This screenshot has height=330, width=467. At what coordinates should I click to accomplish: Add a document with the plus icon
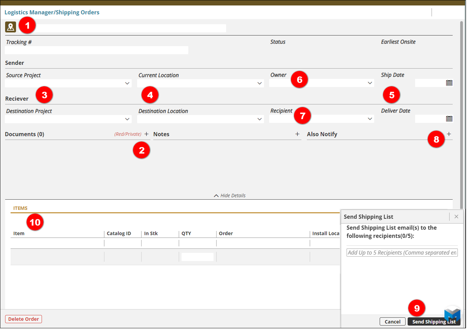[146, 134]
